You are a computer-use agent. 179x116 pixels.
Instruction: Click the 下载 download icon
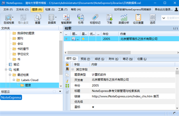[109, 19]
